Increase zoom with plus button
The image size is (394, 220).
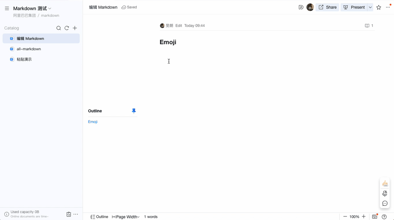(x=364, y=216)
